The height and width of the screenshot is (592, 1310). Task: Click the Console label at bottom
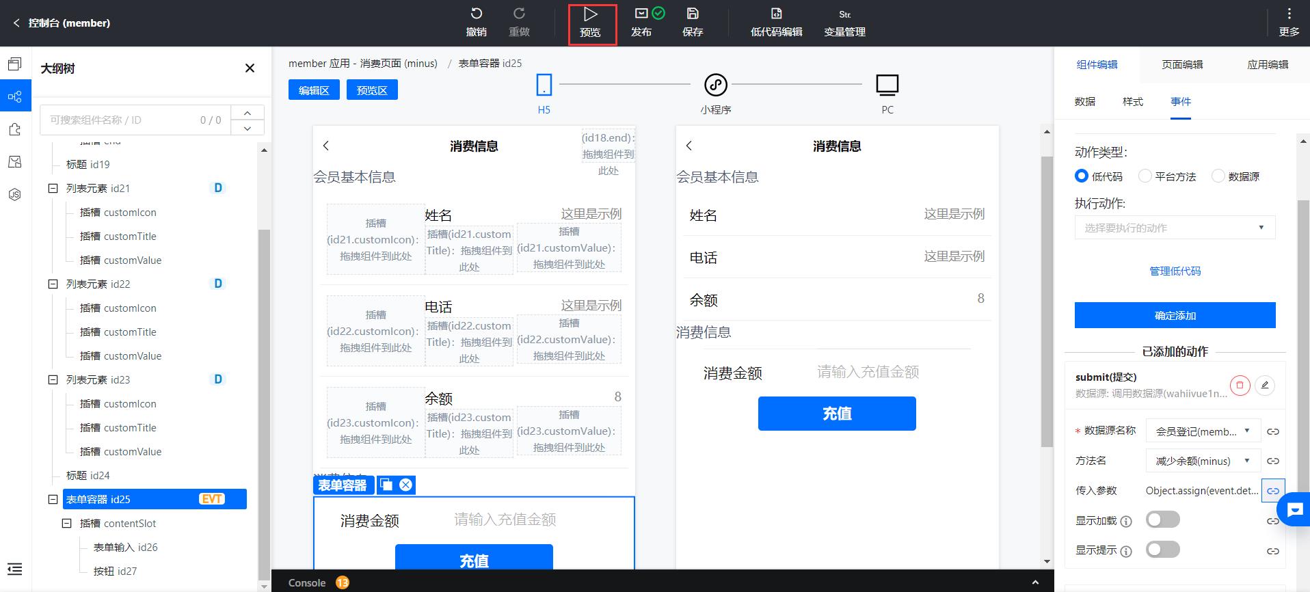point(307,582)
